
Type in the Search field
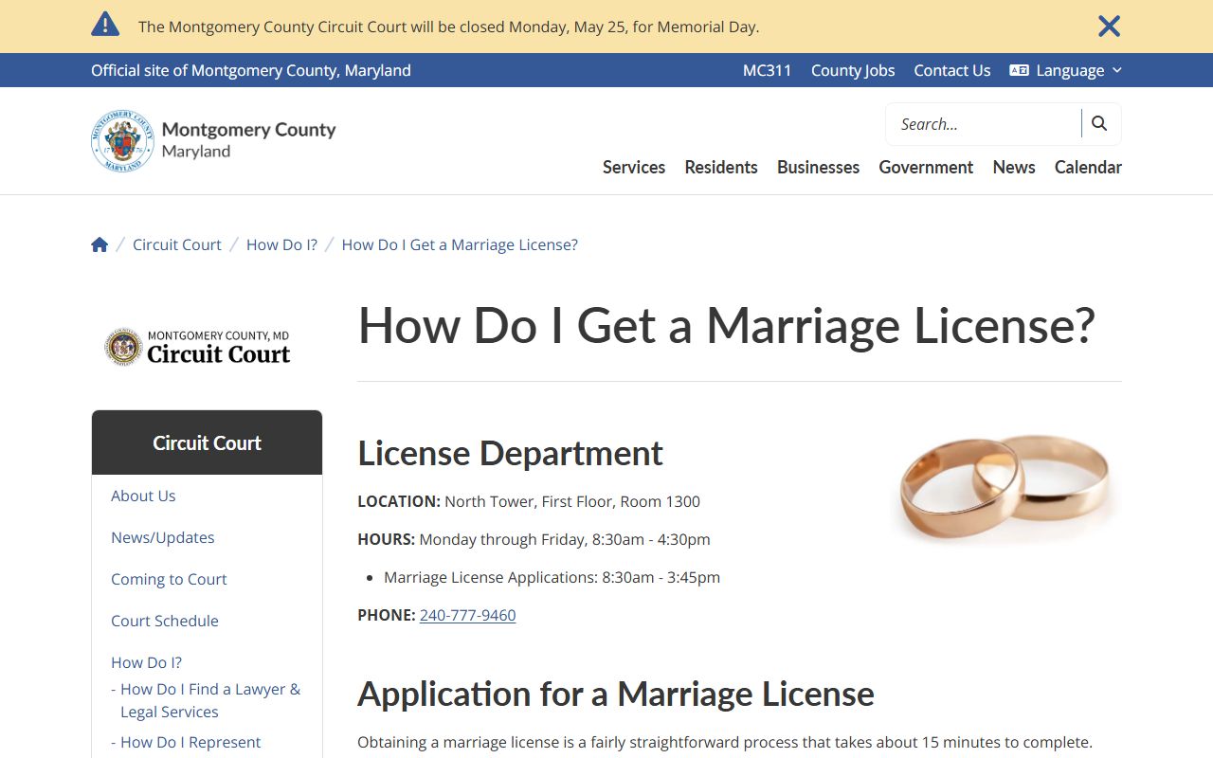pos(986,124)
